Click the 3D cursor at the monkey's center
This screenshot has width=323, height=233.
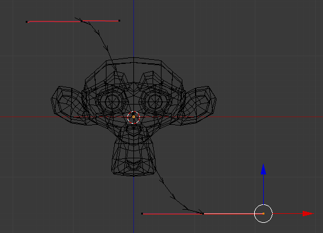(133, 117)
